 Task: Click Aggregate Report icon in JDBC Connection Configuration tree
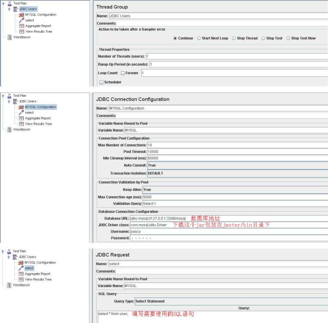pyautogui.click(x=21, y=118)
